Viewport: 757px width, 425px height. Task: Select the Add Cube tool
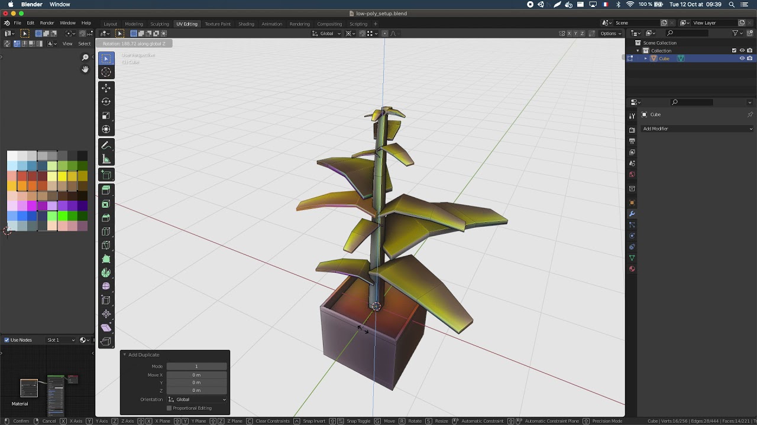(x=106, y=175)
